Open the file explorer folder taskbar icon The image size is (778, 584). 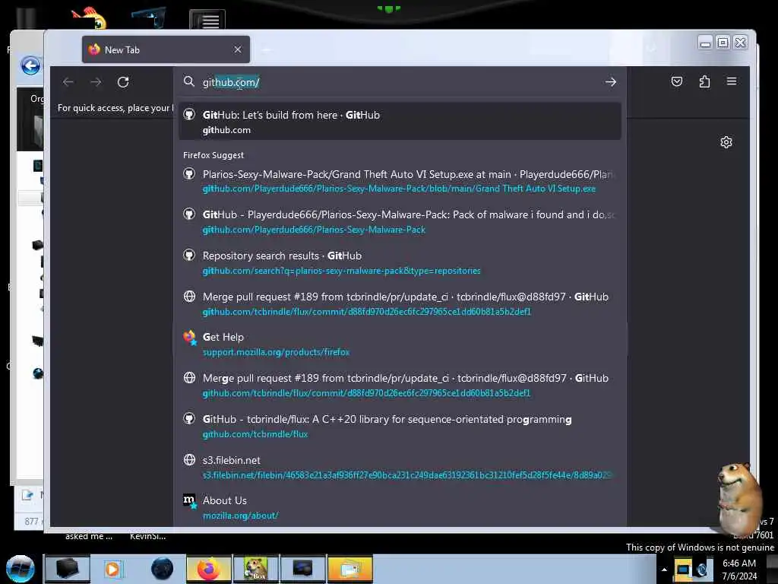coord(349,569)
